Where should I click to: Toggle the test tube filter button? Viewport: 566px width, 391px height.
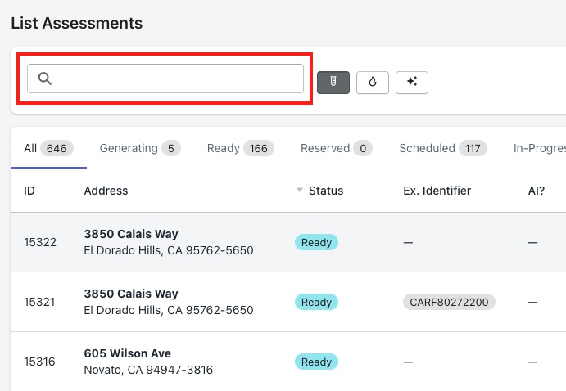point(333,83)
